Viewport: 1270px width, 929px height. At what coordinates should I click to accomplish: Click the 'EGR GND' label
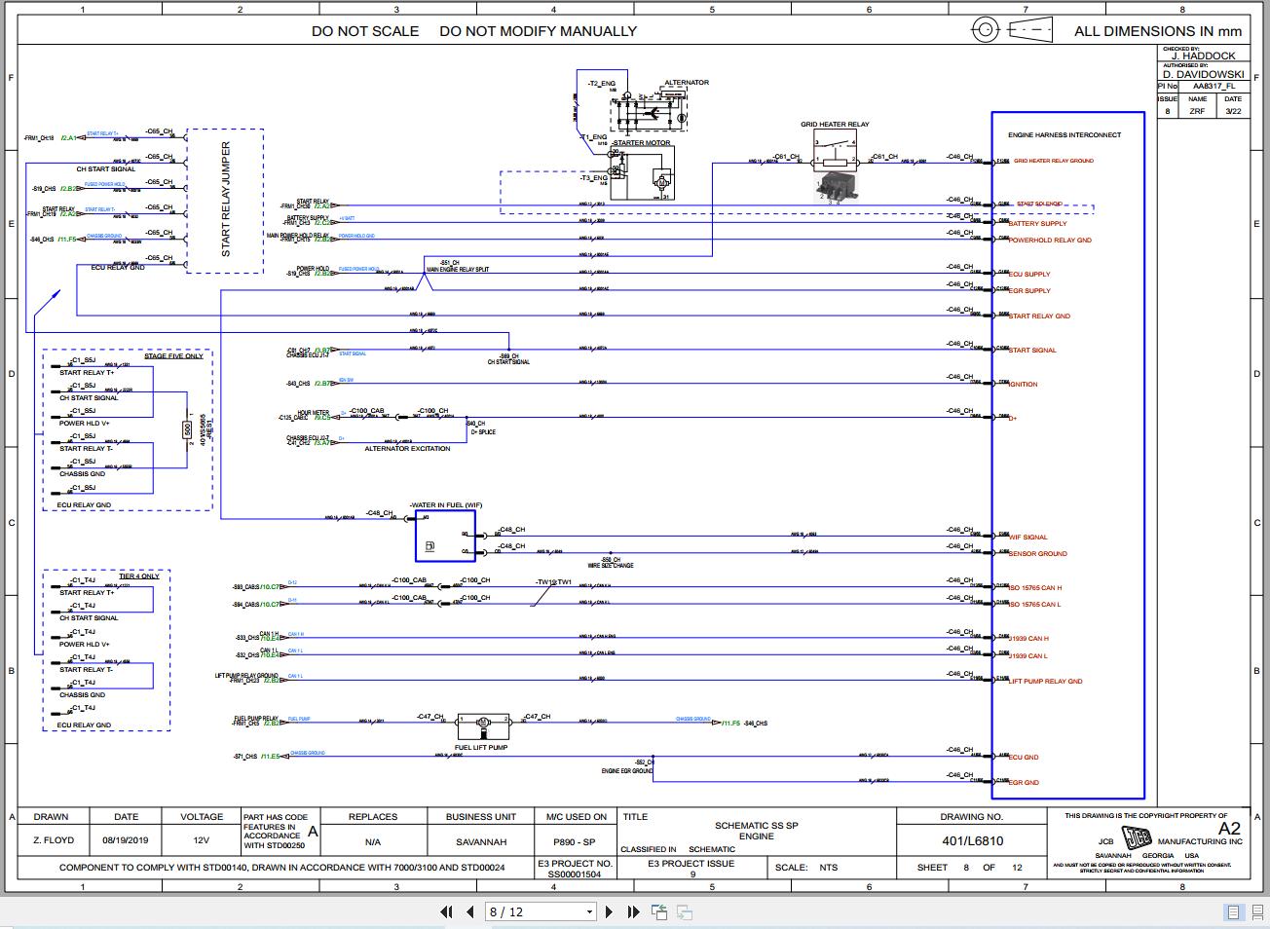(x=1024, y=782)
